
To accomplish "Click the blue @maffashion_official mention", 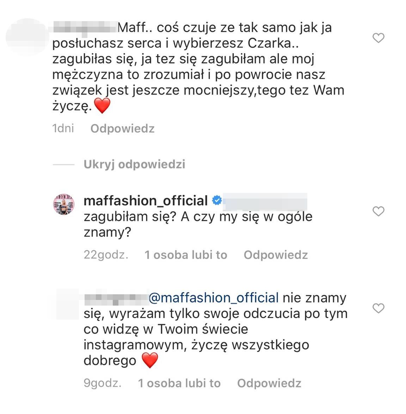I will click(214, 298).
